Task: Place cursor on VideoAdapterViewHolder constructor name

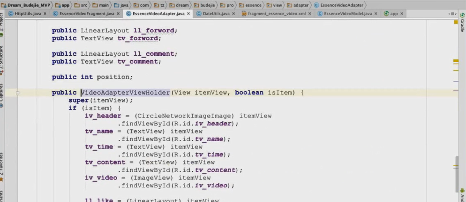Action: (125, 92)
